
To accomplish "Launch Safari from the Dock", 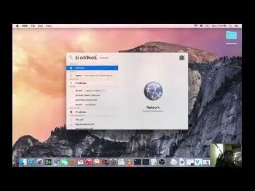I will pos(31,162).
